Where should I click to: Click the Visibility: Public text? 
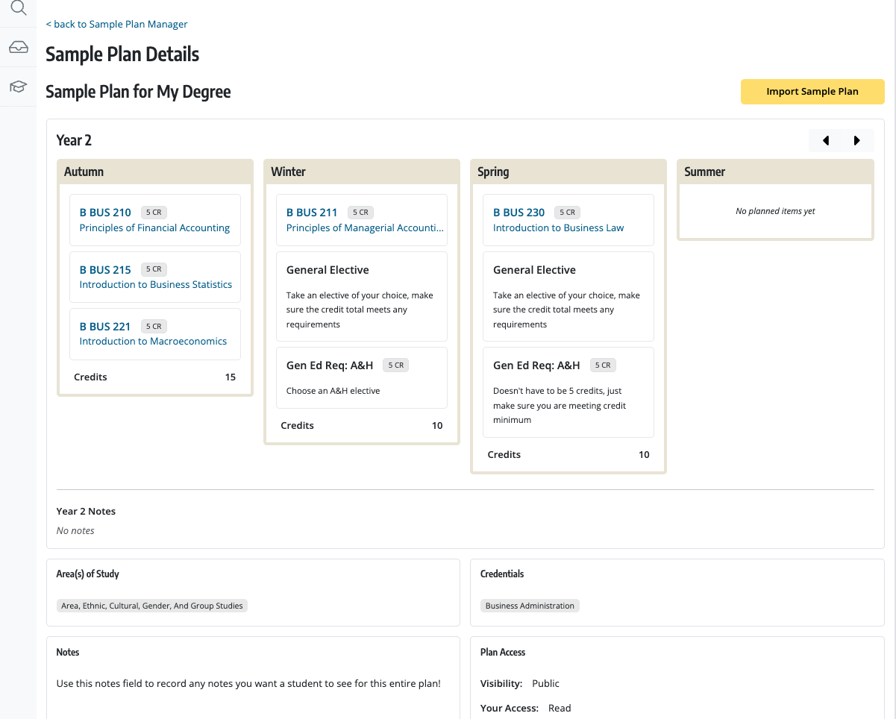519,683
